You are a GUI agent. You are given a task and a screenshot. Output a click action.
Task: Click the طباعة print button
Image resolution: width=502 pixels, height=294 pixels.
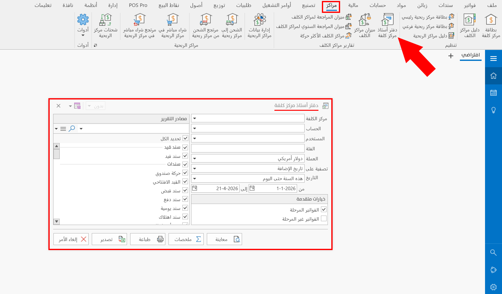148,239
